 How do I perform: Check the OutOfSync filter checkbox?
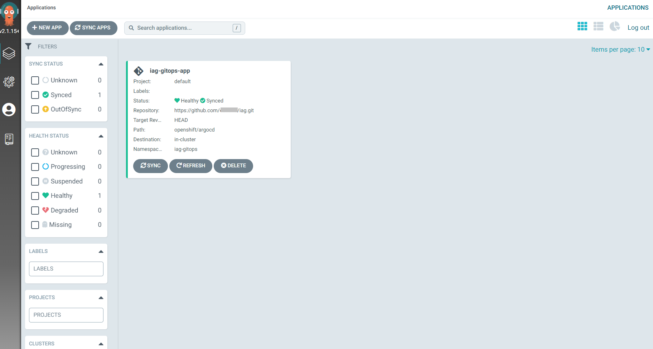pyautogui.click(x=35, y=109)
